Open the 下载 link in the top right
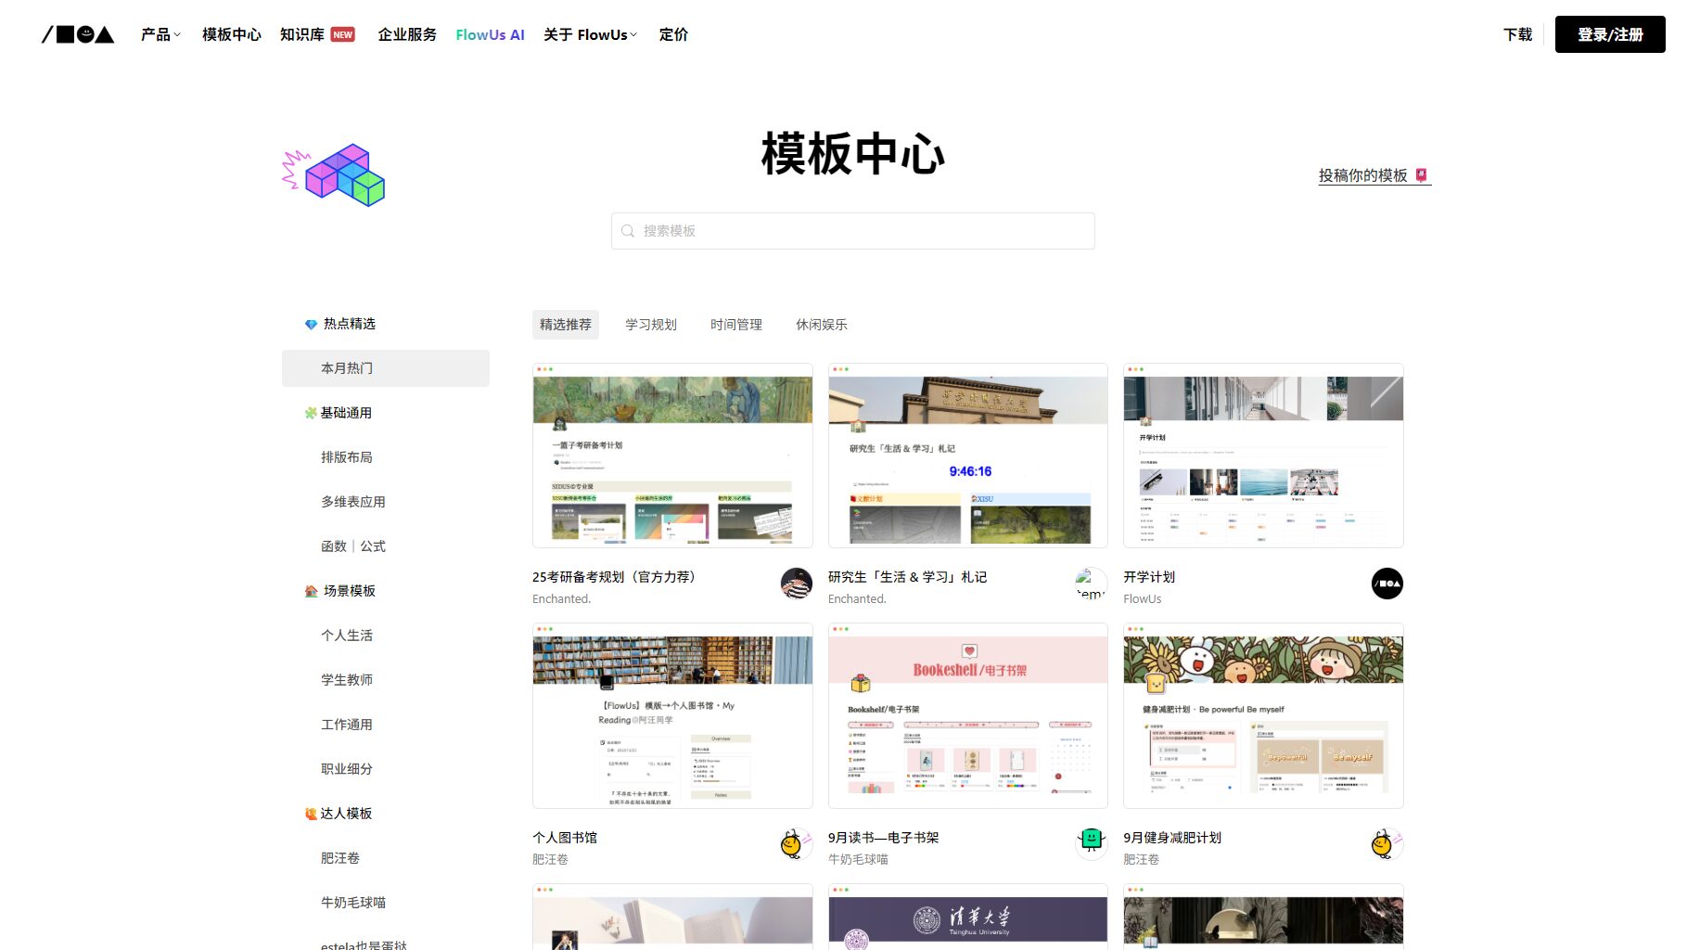The image size is (1700, 950). 1516,34
